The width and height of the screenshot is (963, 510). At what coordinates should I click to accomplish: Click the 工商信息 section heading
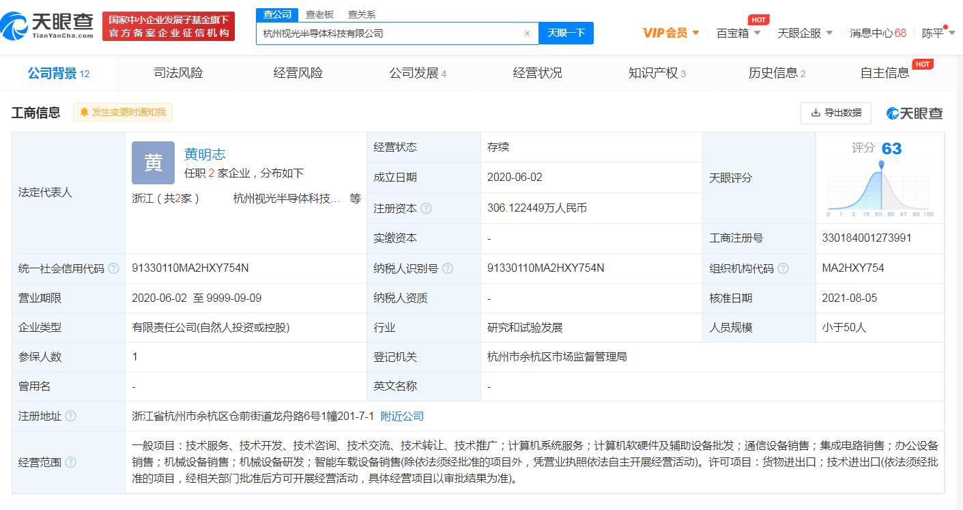[35, 113]
